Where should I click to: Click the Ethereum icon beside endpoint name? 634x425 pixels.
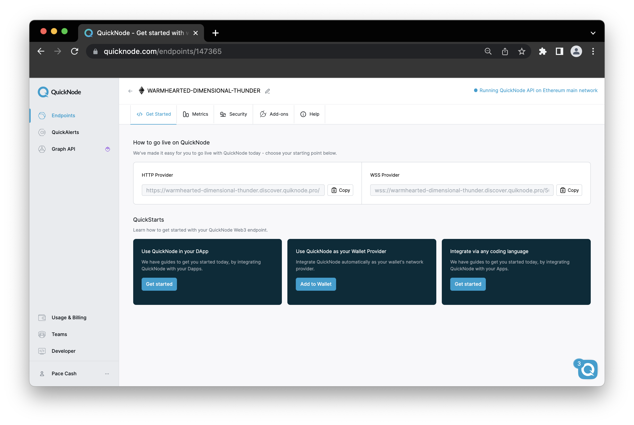click(x=142, y=91)
